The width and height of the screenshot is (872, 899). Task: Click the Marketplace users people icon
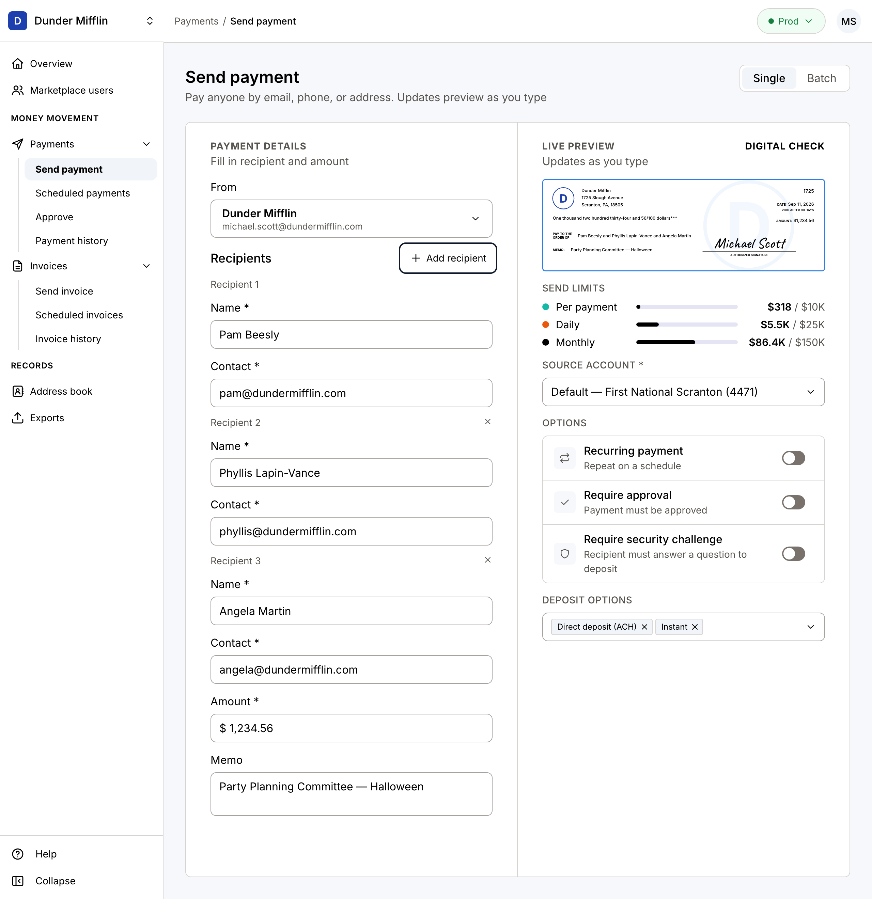point(17,90)
